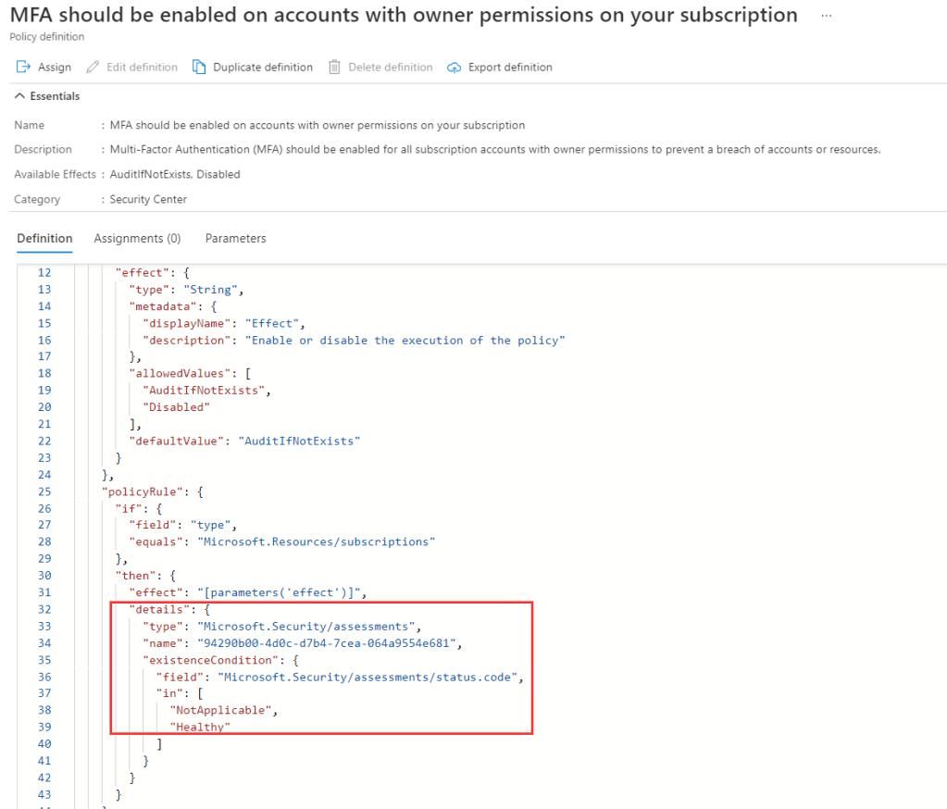Click the Assign arrow icon

(24, 67)
